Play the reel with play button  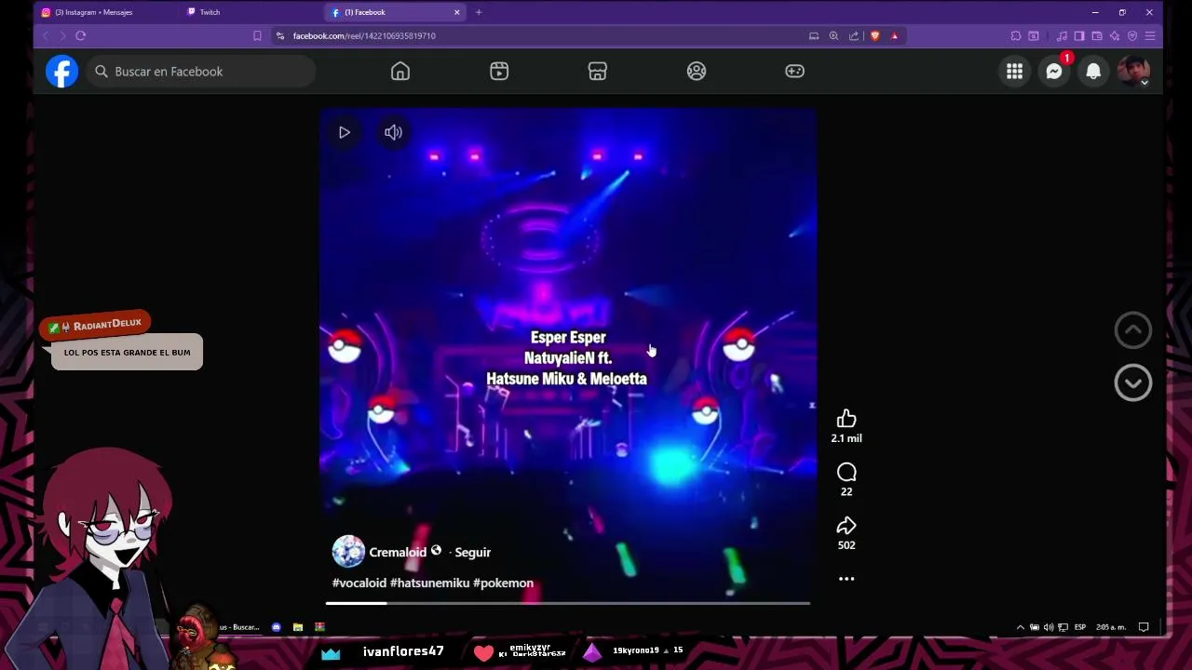click(x=345, y=132)
